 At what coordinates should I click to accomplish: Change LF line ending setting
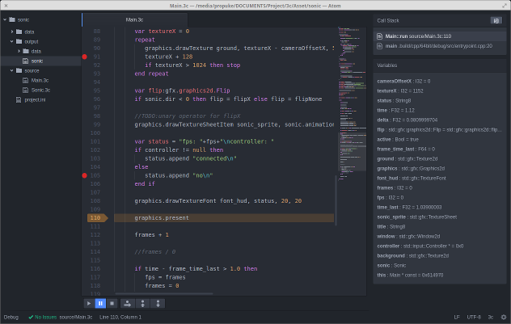coord(457,318)
